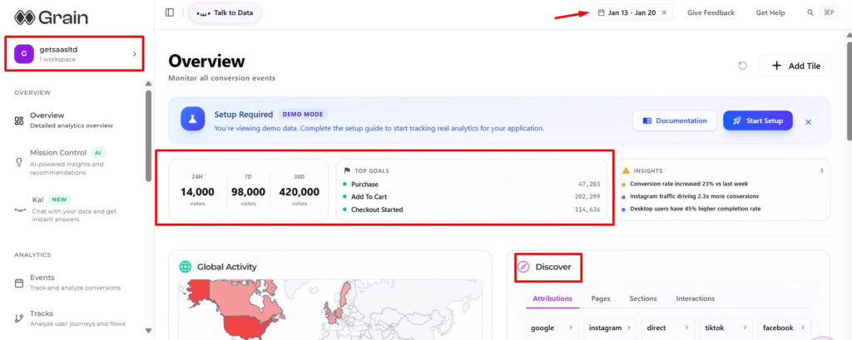Image resolution: width=852 pixels, height=340 pixels.
Task: Clear the Jan 13 - Jan 20 date range
Action: [664, 12]
